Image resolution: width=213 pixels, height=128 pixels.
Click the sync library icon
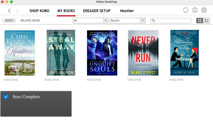point(186,10)
